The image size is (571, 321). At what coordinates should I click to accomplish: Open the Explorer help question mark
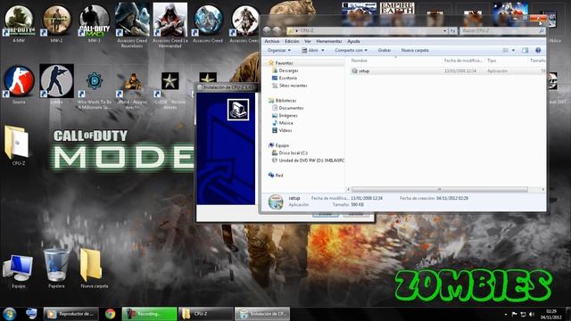[x=538, y=50]
